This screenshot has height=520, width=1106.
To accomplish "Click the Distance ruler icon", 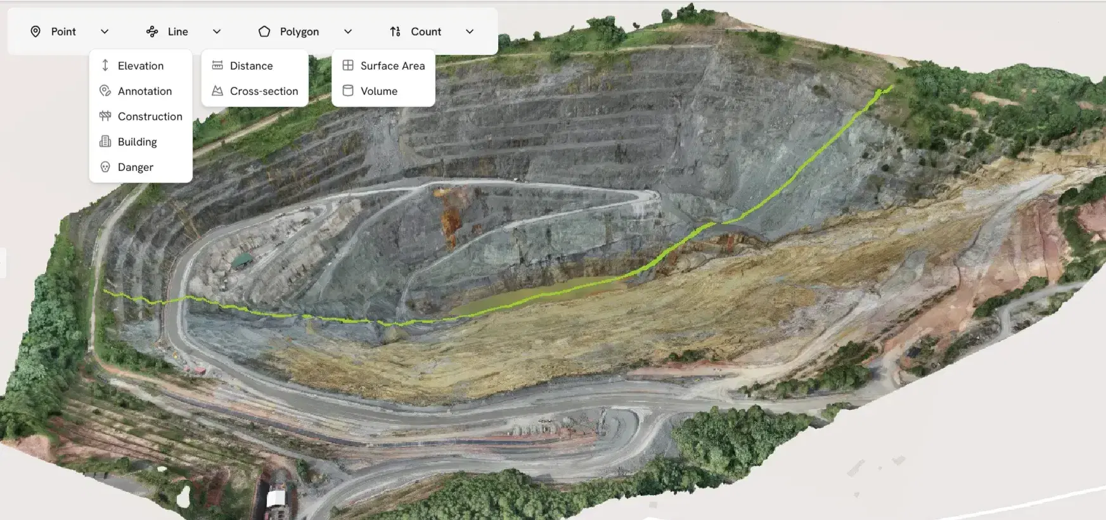I will pyautogui.click(x=217, y=65).
